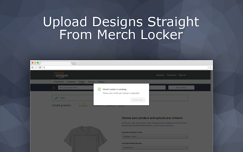Click the browser forward arrow
The image size is (243, 152).
36,68
